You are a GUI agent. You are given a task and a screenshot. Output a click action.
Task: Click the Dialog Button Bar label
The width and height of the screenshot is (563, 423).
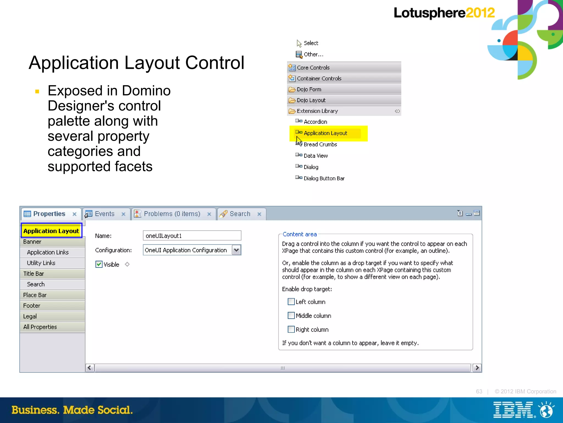(x=324, y=178)
